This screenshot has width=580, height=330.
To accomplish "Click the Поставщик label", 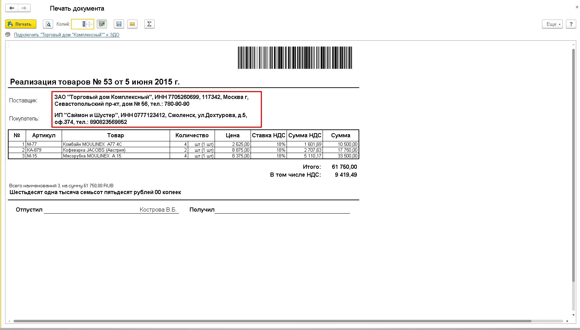I will pyautogui.click(x=23, y=100).
